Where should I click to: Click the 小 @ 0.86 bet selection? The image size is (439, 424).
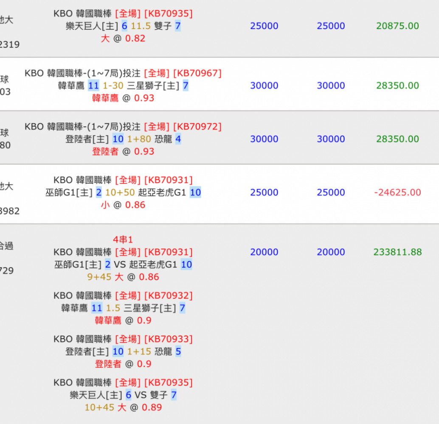coord(123,205)
